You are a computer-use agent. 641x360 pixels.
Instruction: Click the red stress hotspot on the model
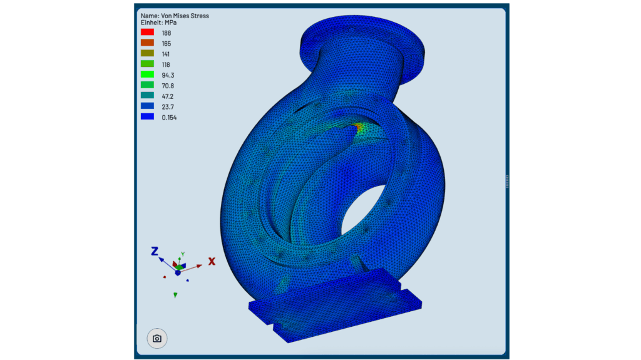[x=358, y=127]
